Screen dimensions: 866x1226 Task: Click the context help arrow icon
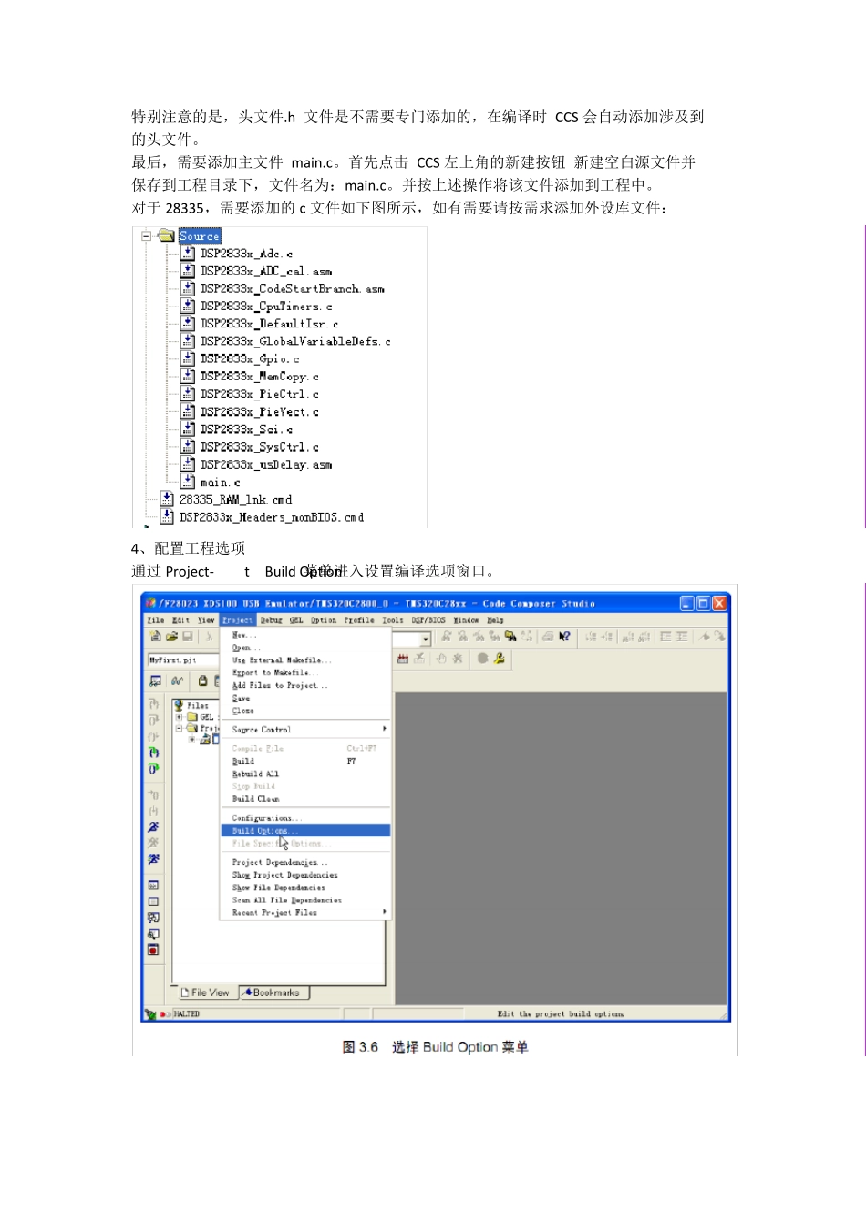(564, 637)
